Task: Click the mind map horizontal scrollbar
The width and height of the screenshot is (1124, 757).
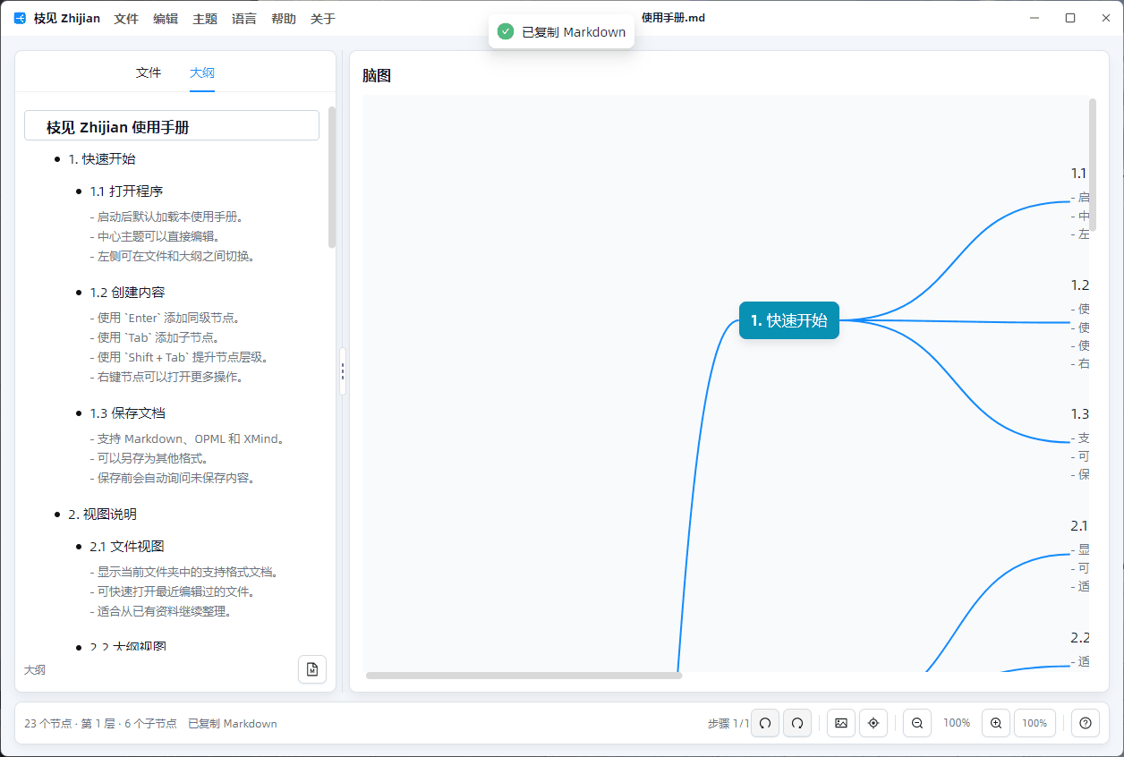Action: click(x=524, y=676)
